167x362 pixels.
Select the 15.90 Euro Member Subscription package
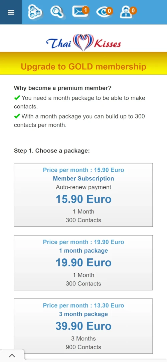point(83,195)
